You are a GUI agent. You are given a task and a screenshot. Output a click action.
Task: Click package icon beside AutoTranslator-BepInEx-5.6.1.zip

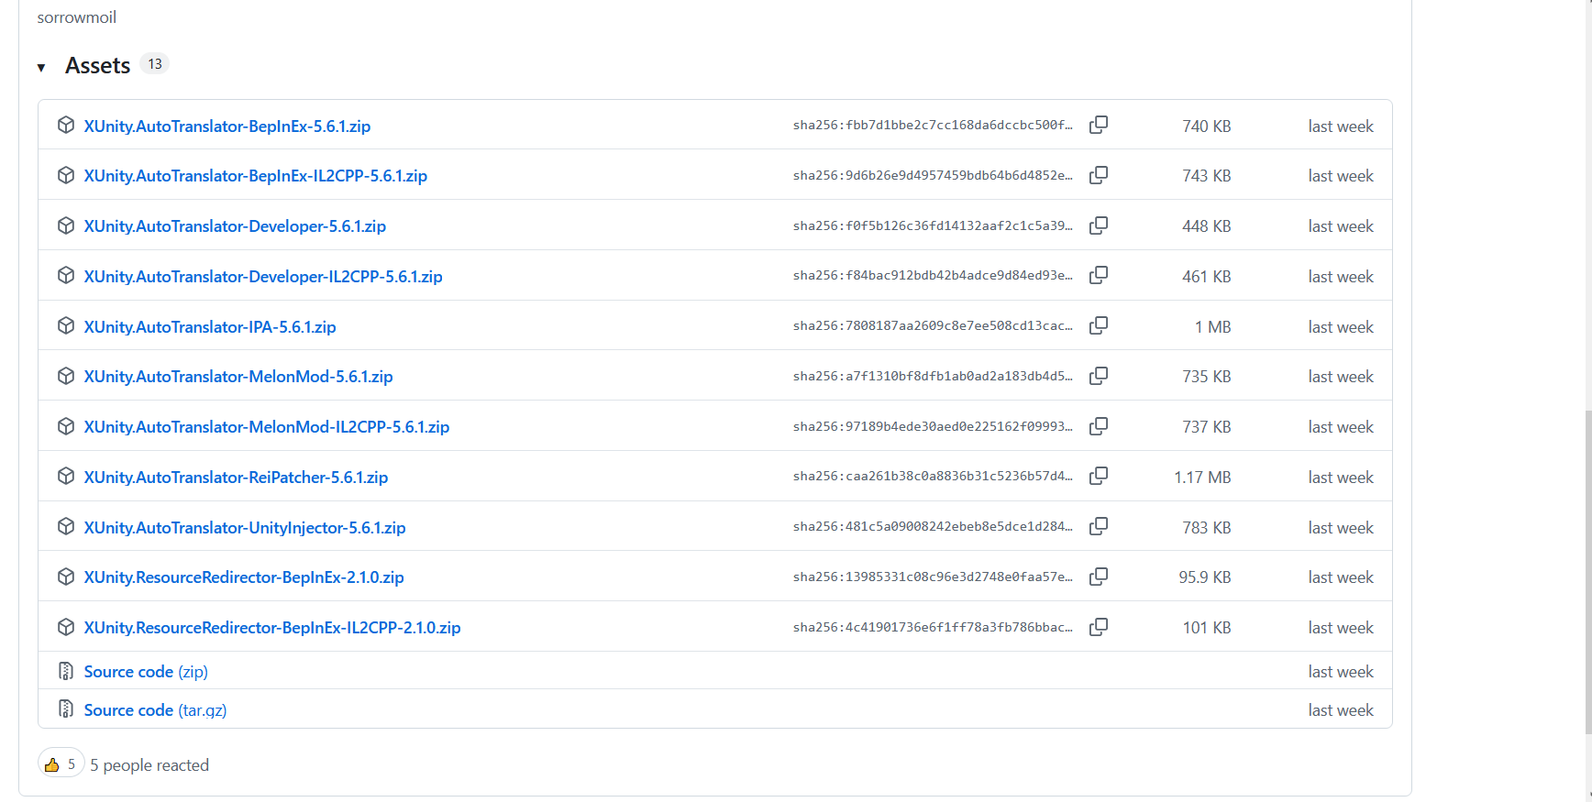pos(66,125)
